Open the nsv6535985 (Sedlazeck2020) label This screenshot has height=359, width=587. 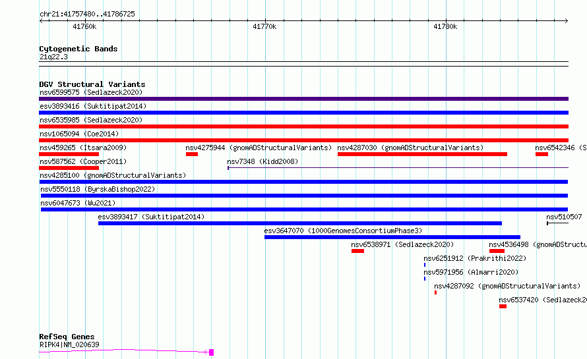pos(91,120)
